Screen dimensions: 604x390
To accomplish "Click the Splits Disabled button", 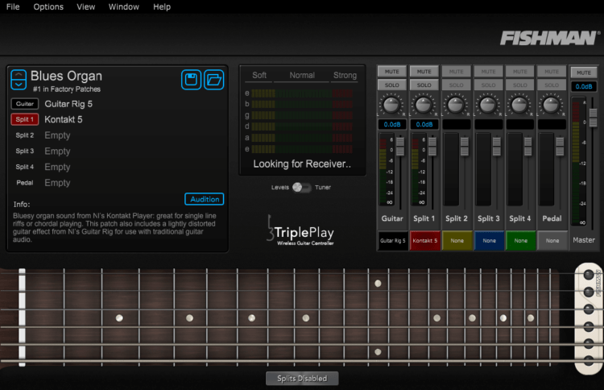I will coord(302,379).
